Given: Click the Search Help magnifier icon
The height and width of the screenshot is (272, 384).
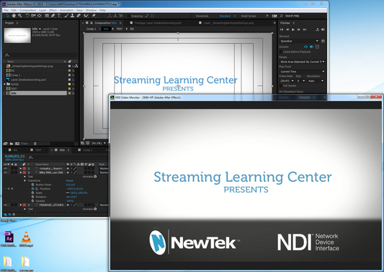Looking at the screenshot, I should point(282,16).
